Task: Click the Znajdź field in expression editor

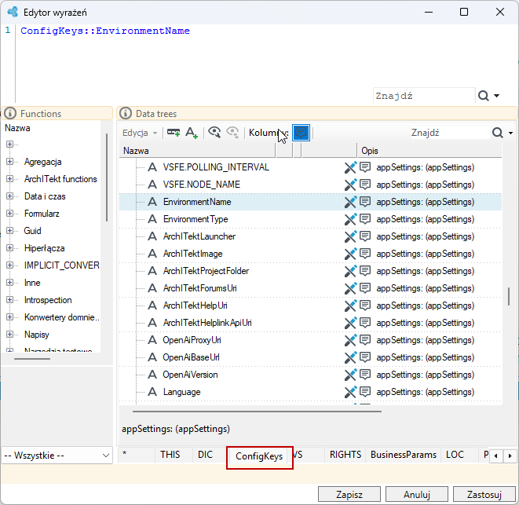Action: (x=424, y=96)
